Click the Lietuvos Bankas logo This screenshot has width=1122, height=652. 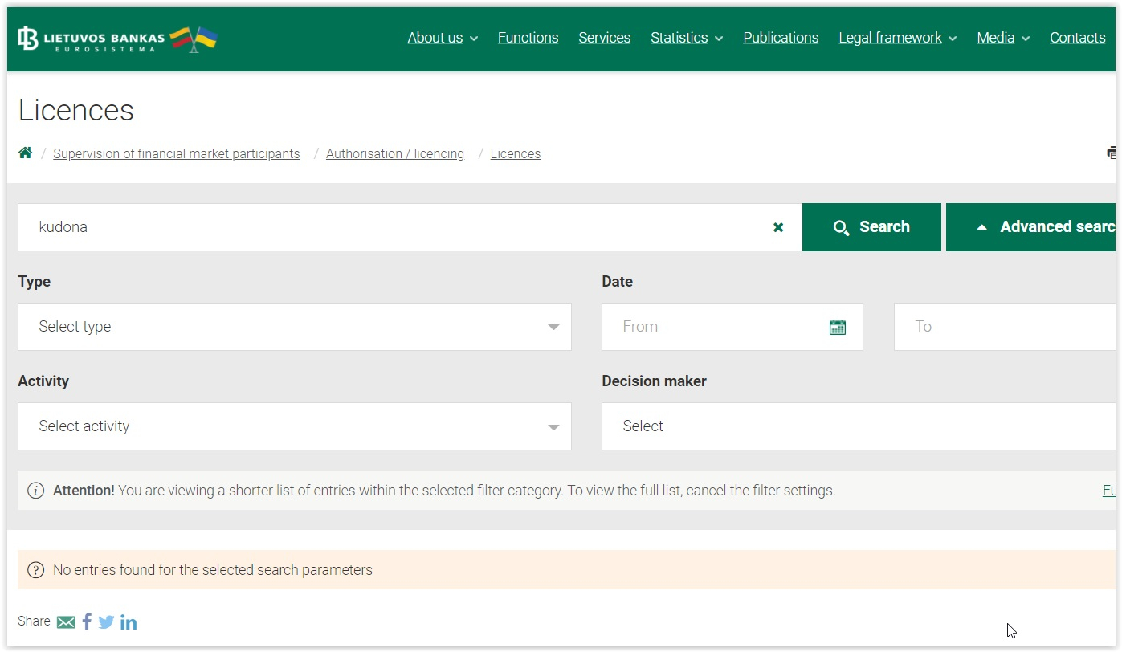(x=117, y=38)
